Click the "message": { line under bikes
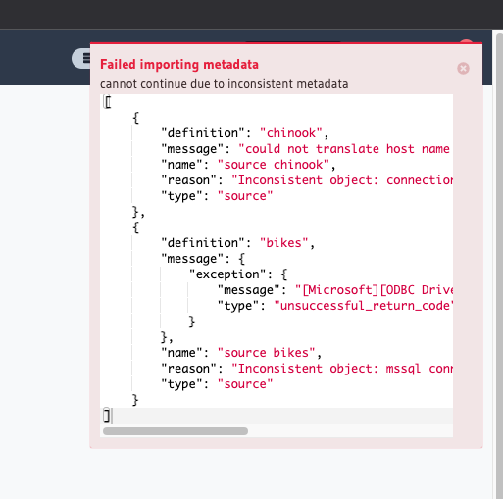503x499 pixels. coord(203,259)
